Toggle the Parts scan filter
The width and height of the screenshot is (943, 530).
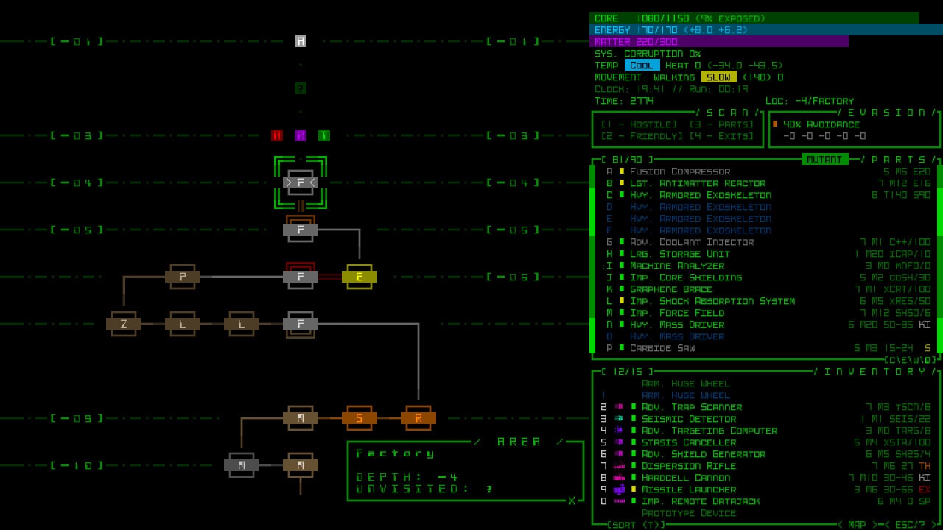(721, 124)
